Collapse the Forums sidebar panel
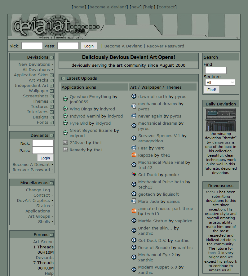 tap(51, 234)
